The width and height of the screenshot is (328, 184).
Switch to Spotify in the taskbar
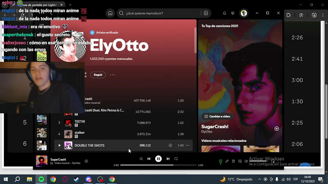click(41, 179)
